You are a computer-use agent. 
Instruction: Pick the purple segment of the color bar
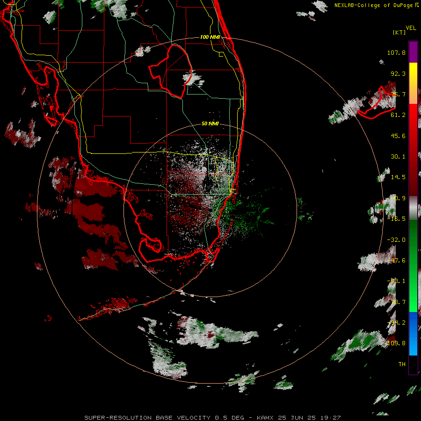(413, 52)
